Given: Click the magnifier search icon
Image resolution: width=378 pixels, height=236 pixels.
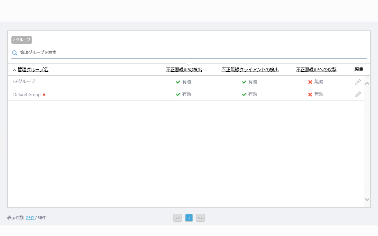Looking at the screenshot, I should [15, 53].
